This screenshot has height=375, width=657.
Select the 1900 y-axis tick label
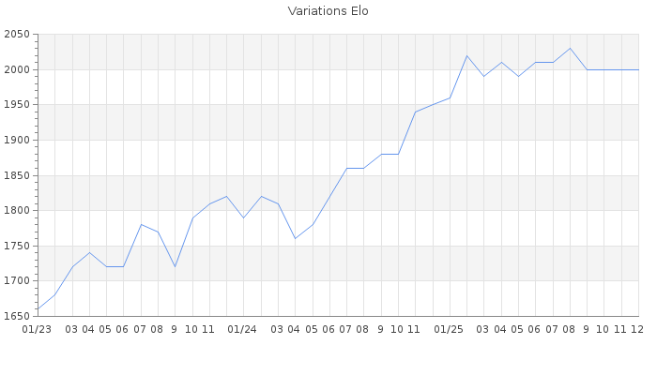(x=17, y=141)
